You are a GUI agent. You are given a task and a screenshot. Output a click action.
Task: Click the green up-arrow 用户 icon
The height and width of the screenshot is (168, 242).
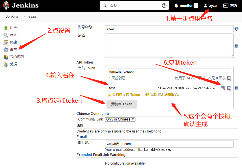click(6, 28)
